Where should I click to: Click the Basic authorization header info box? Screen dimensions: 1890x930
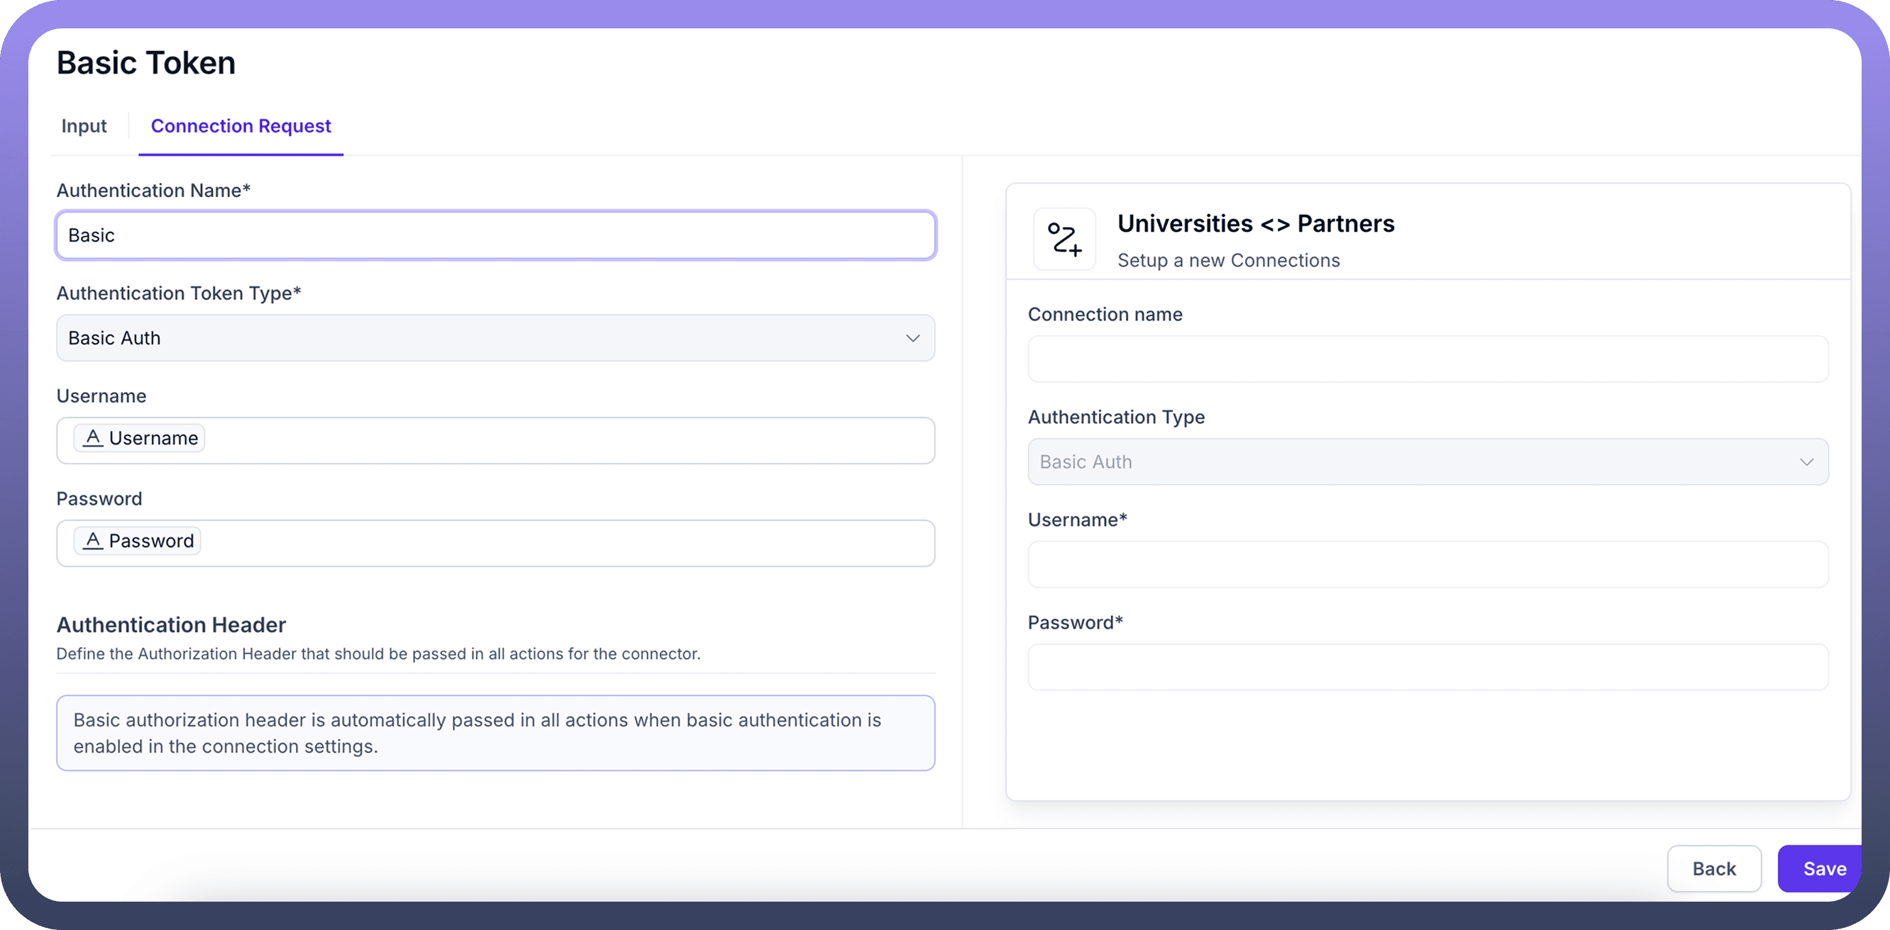[x=495, y=733]
